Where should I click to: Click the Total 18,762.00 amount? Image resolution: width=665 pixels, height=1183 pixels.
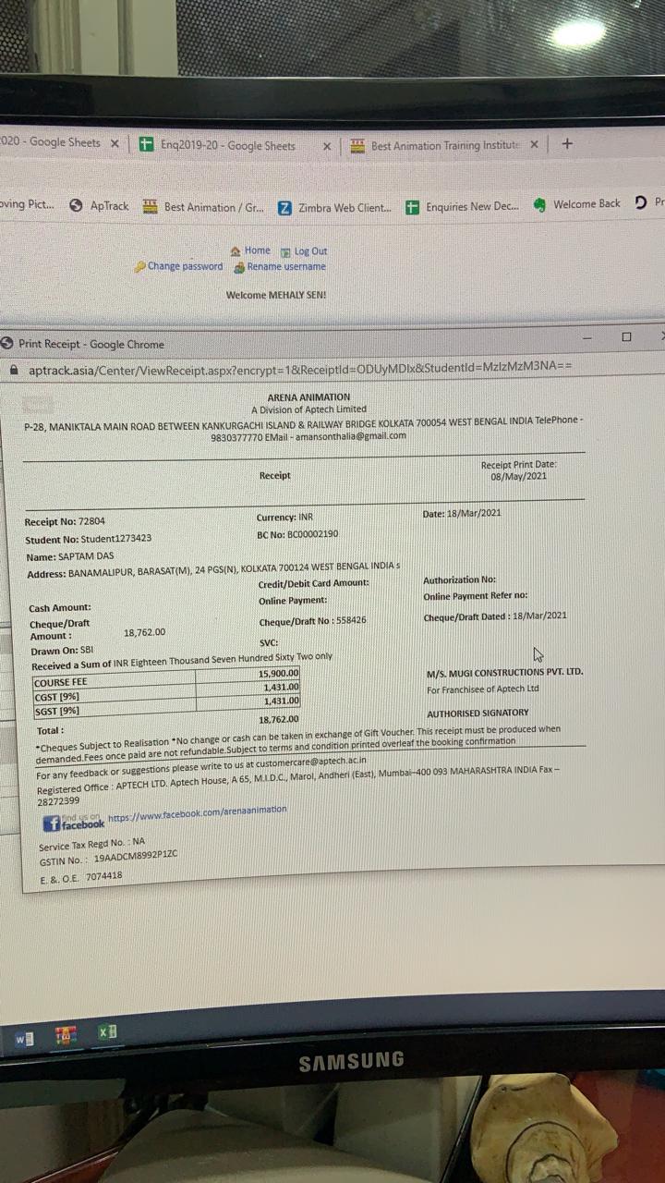point(278,718)
